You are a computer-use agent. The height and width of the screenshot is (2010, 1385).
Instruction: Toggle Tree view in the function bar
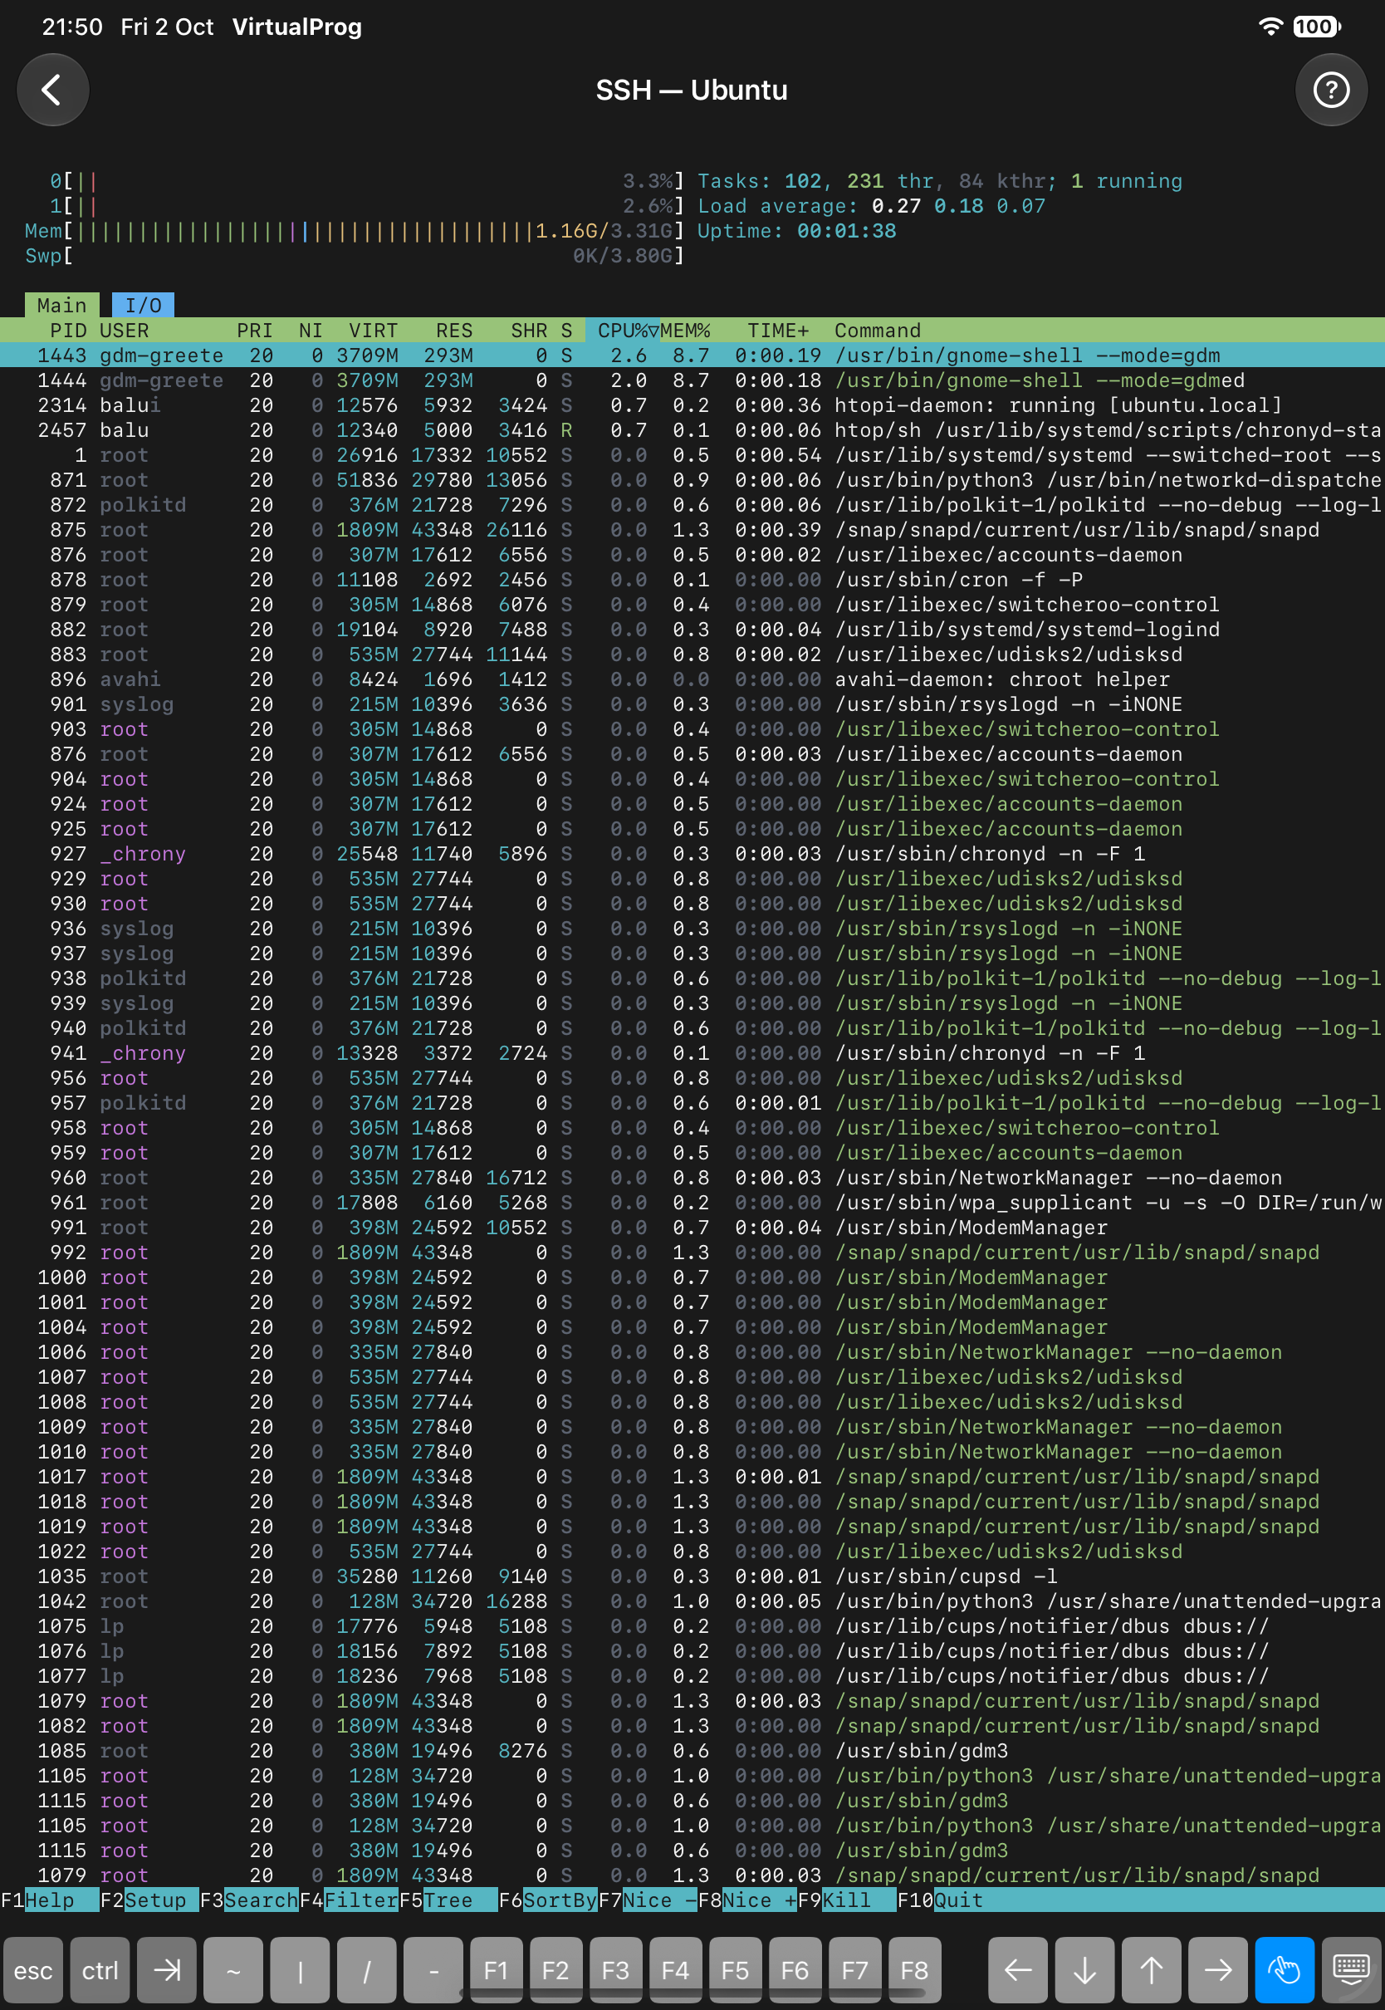click(448, 1900)
